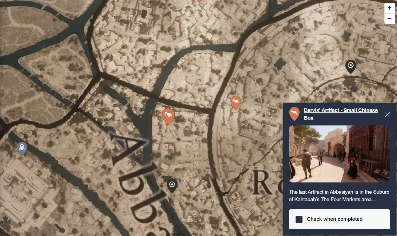Open the Dervis' Artifact - Small Chinese Box link
This screenshot has height=236, width=397.
pyautogui.click(x=341, y=114)
